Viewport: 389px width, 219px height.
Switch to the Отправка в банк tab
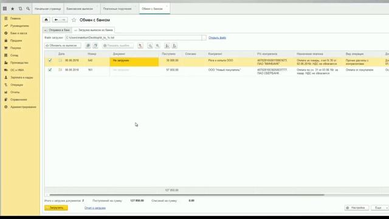click(57, 30)
